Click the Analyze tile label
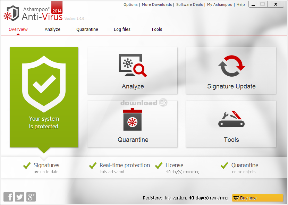Image resolution: width=288 pixels, height=205 pixels. tap(133, 86)
